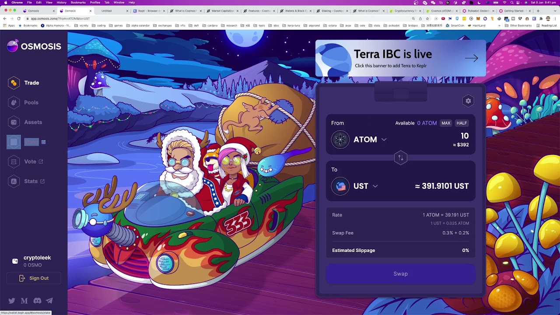
Task: Click the Swap button
Action: tap(401, 274)
